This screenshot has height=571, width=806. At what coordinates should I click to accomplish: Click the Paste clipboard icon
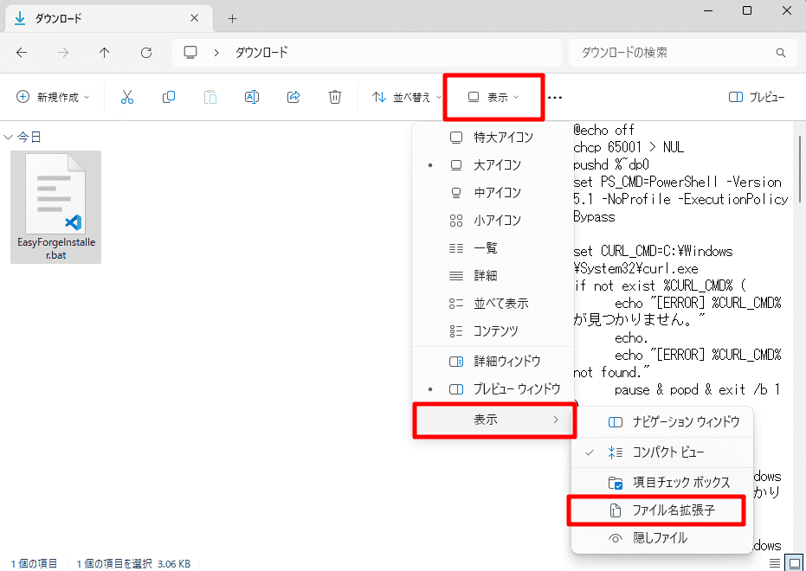pos(210,97)
